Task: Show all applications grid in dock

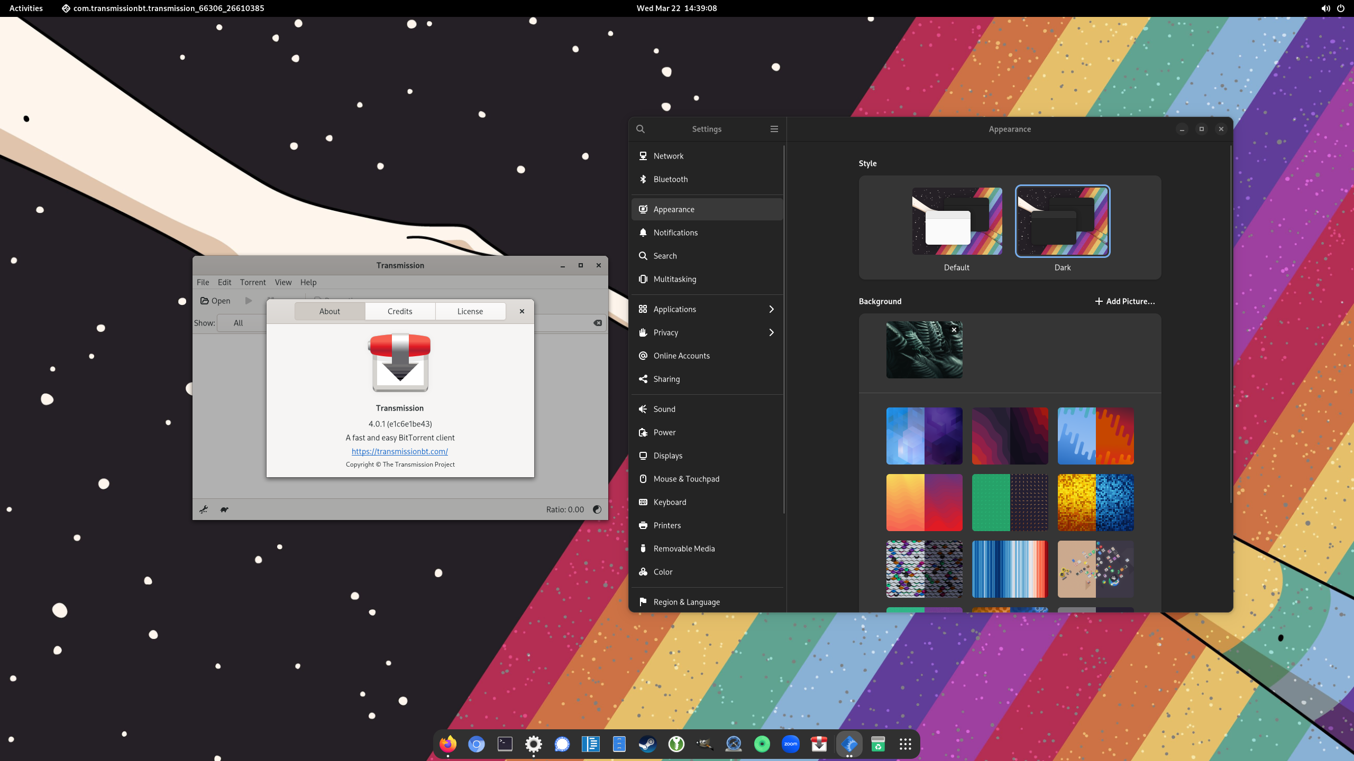Action: pyautogui.click(x=905, y=744)
